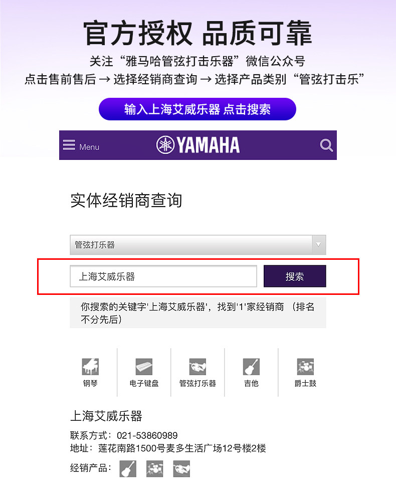Viewport: 396px width, 489px height.
Task: Choose the 管弦打乐器 trumpet category icon
Action: 197,367
